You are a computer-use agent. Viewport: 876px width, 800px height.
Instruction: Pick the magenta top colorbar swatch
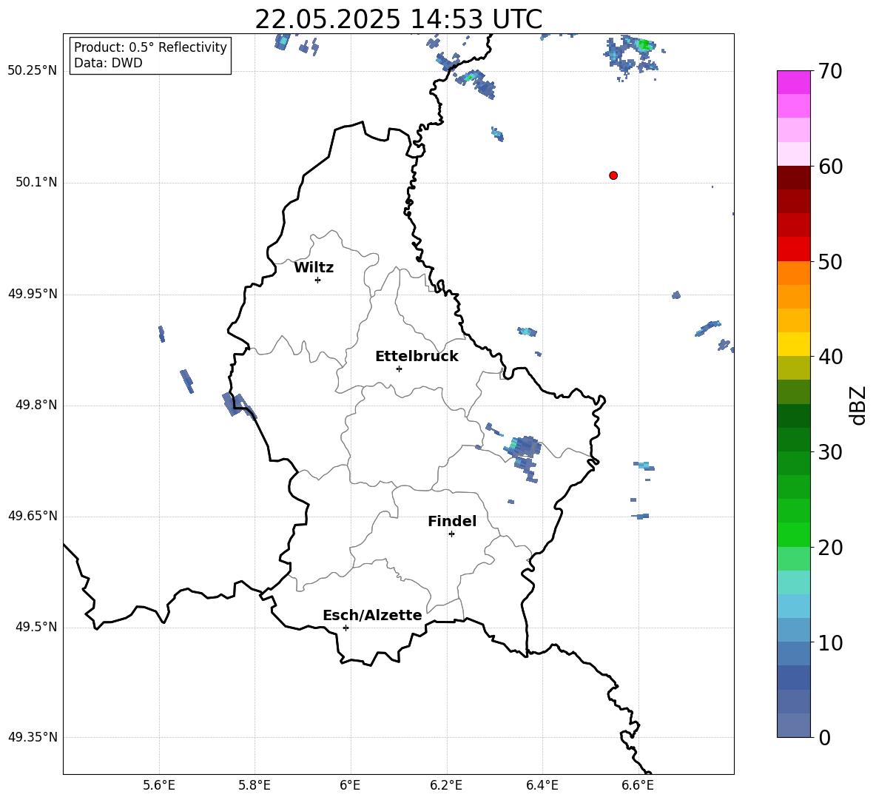(x=794, y=83)
